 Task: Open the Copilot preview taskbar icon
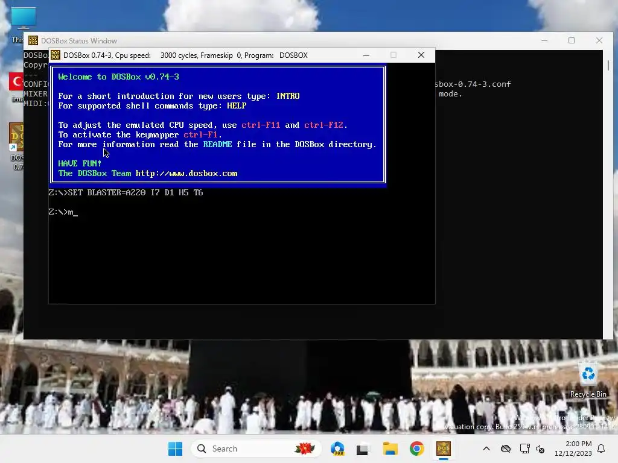pos(337,449)
